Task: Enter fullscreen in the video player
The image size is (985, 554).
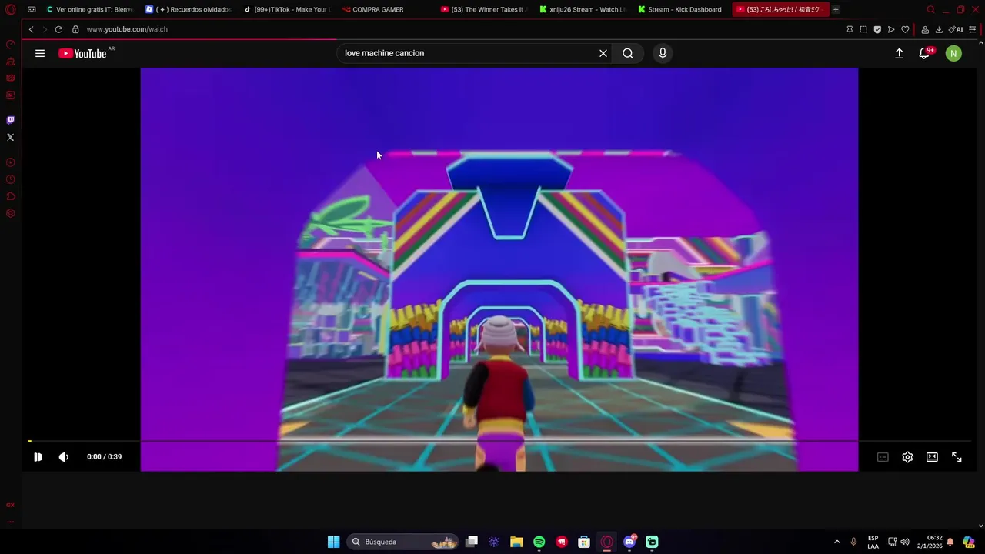Action: click(x=957, y=457)
